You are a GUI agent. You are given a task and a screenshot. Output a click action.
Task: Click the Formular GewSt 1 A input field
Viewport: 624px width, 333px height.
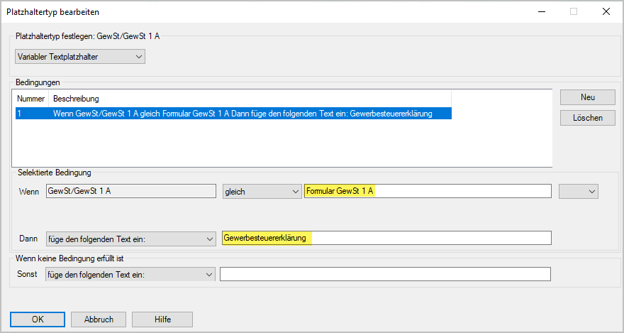click(x=427, y=191)
